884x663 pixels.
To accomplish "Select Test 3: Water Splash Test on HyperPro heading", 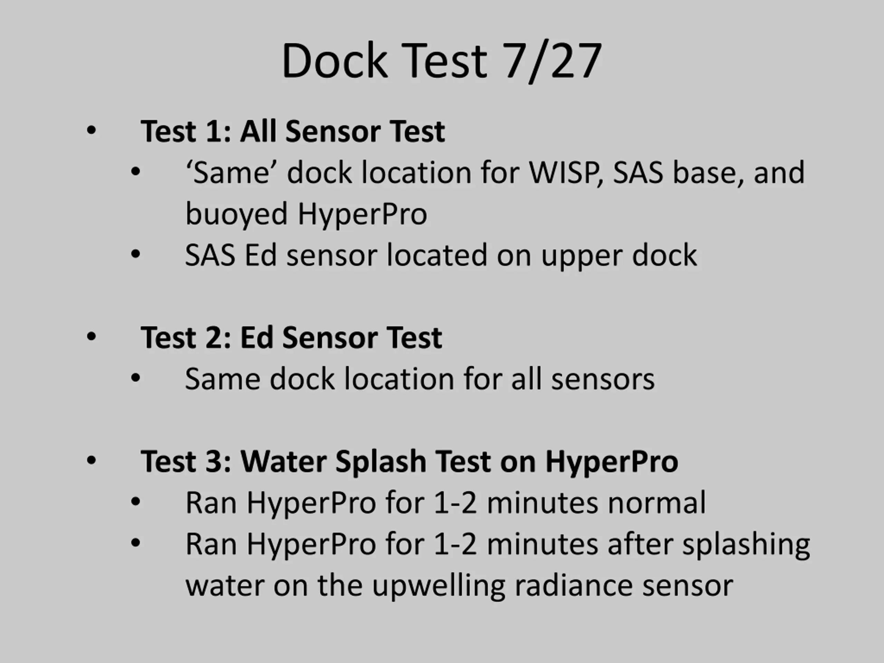I will click(410, 462).
